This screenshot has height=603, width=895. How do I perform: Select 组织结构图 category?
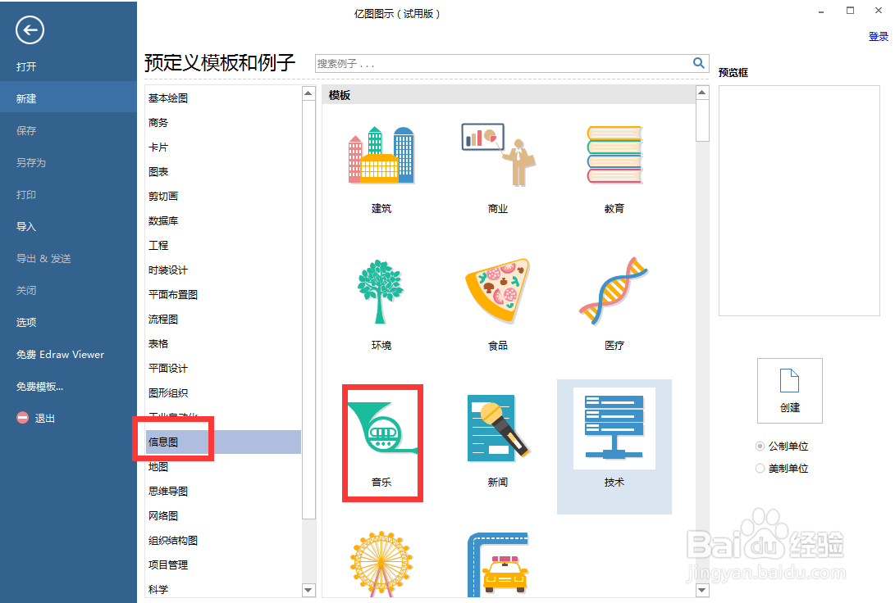click(173, 540)
